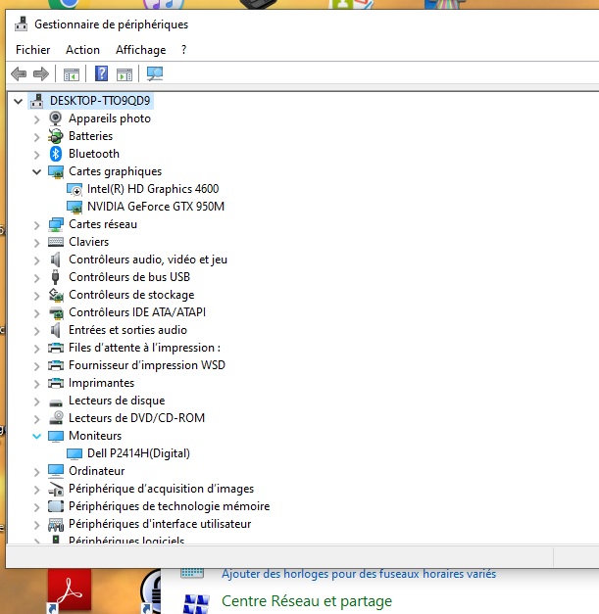
Task: Expand the Cartes réseau category
Action: pyautogui.click(x=37, y=225)
